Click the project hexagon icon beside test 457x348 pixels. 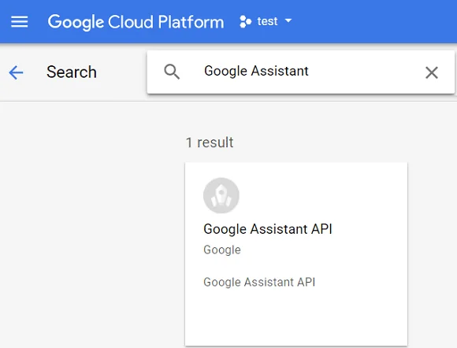245,21
